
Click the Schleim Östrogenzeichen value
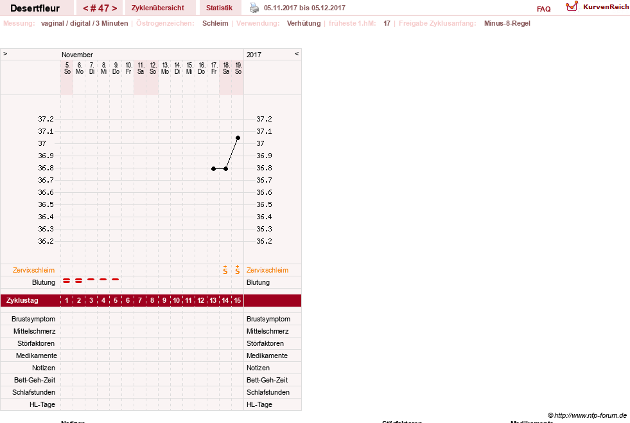point(215,23)
